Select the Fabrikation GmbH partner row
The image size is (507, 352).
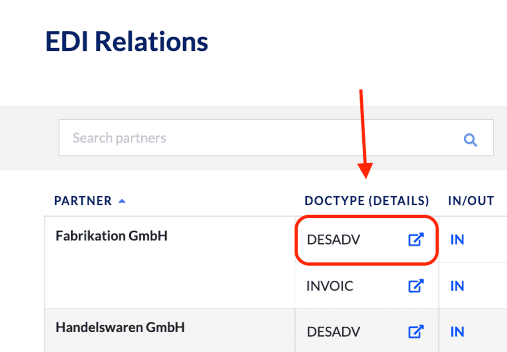coord(111,236)
